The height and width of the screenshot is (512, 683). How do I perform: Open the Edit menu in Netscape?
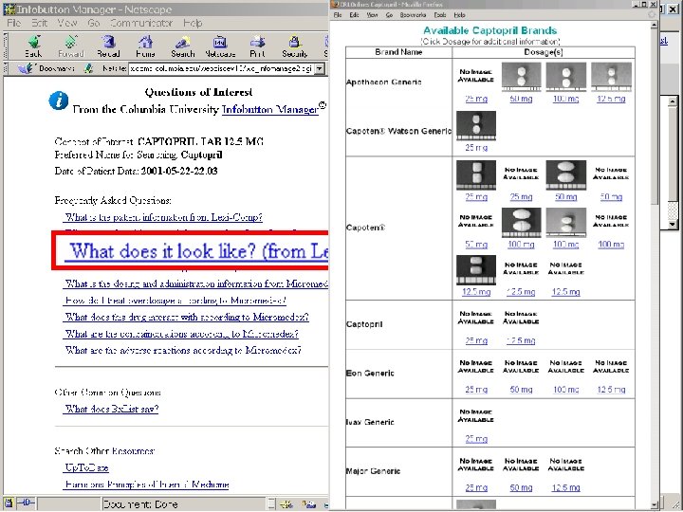tap(39, 23)
